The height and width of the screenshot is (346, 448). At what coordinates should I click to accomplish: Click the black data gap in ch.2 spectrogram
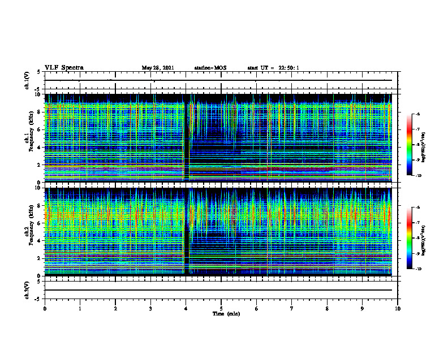tap(187, 231)
